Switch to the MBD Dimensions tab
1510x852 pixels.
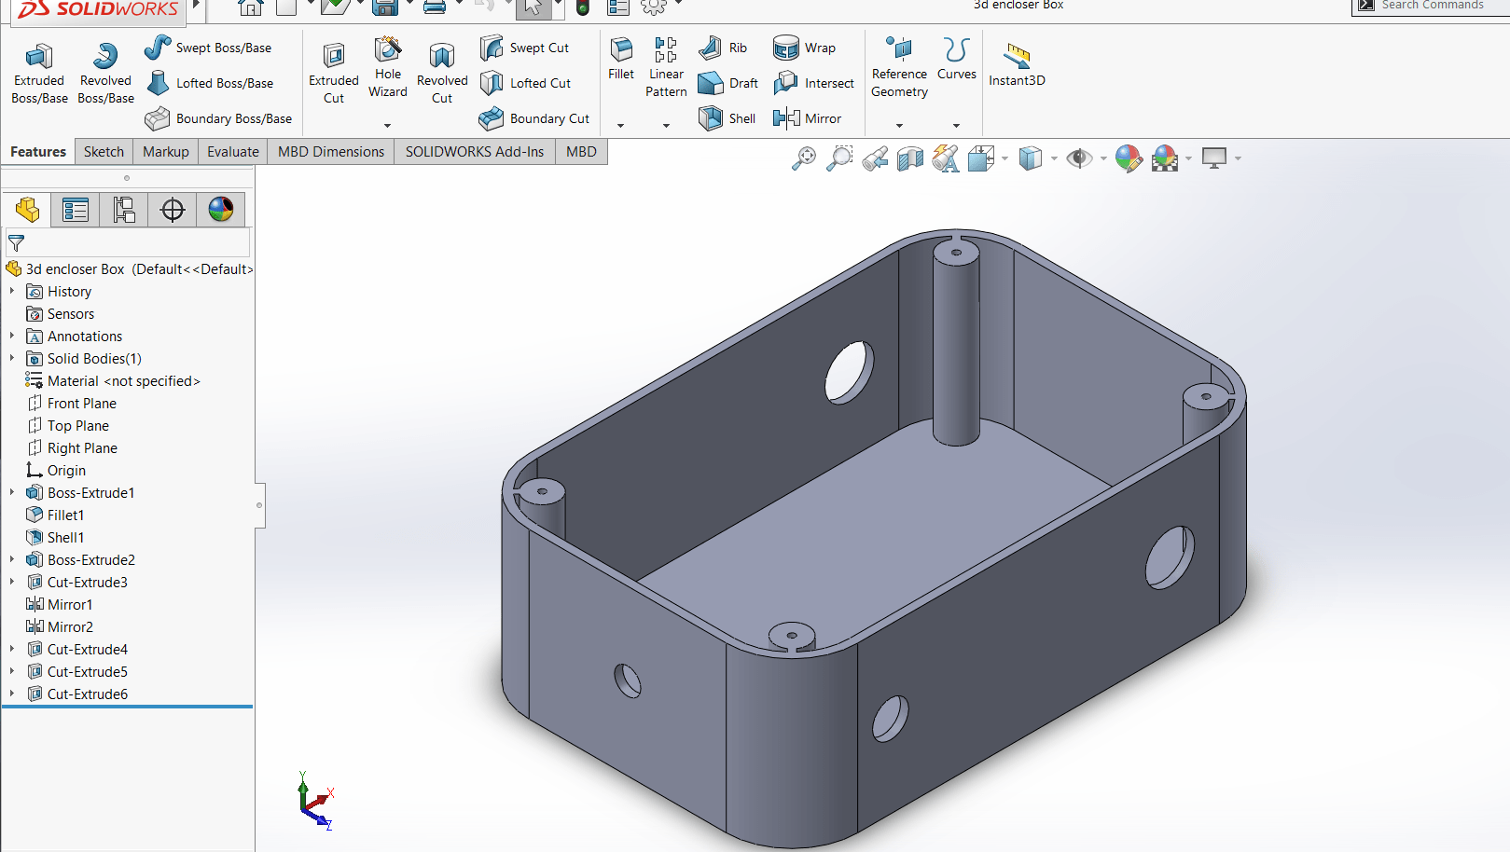click(331, 152)
